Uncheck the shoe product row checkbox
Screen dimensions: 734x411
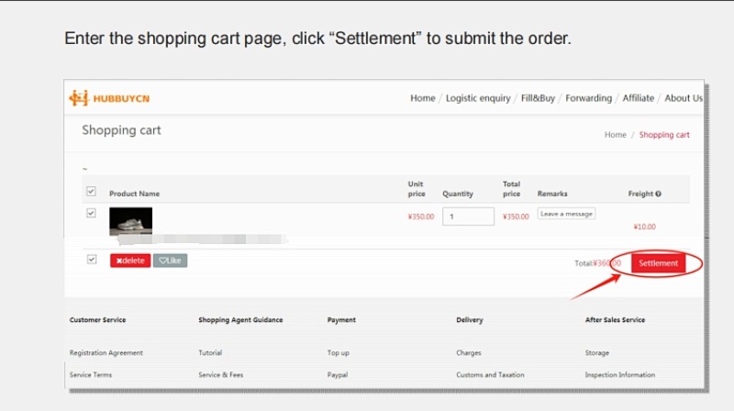[91, 213]
